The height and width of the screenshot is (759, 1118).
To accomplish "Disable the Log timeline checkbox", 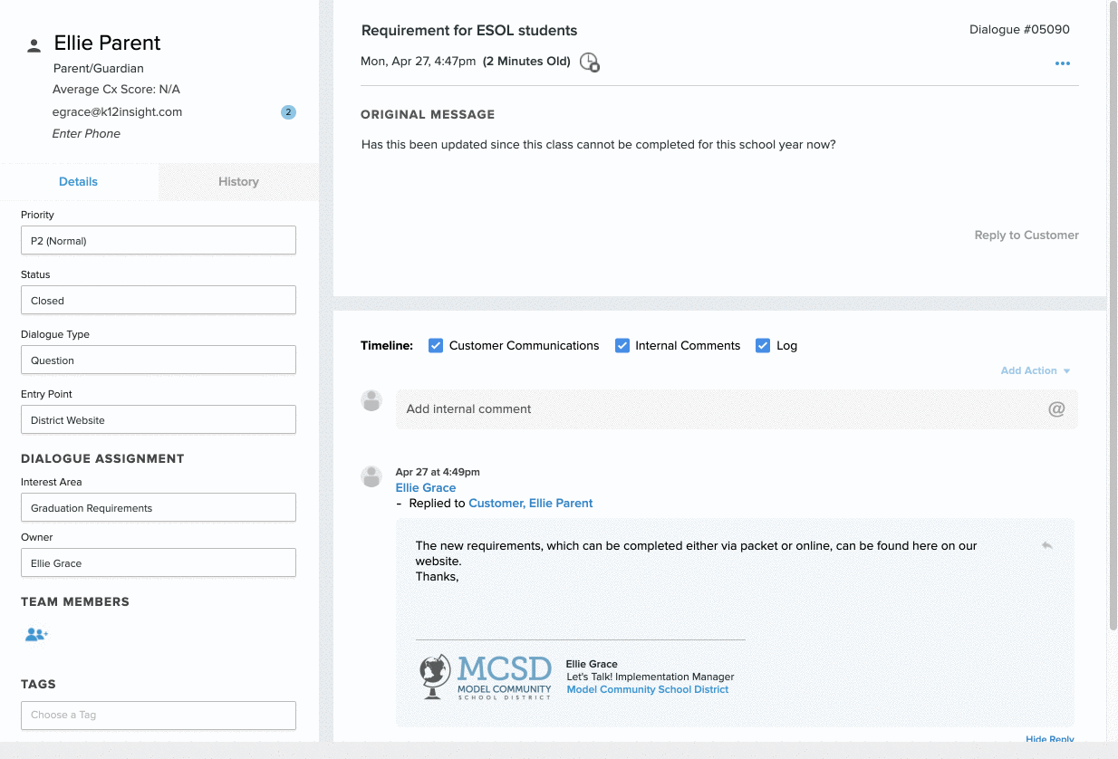I will [x=763, y=345].
